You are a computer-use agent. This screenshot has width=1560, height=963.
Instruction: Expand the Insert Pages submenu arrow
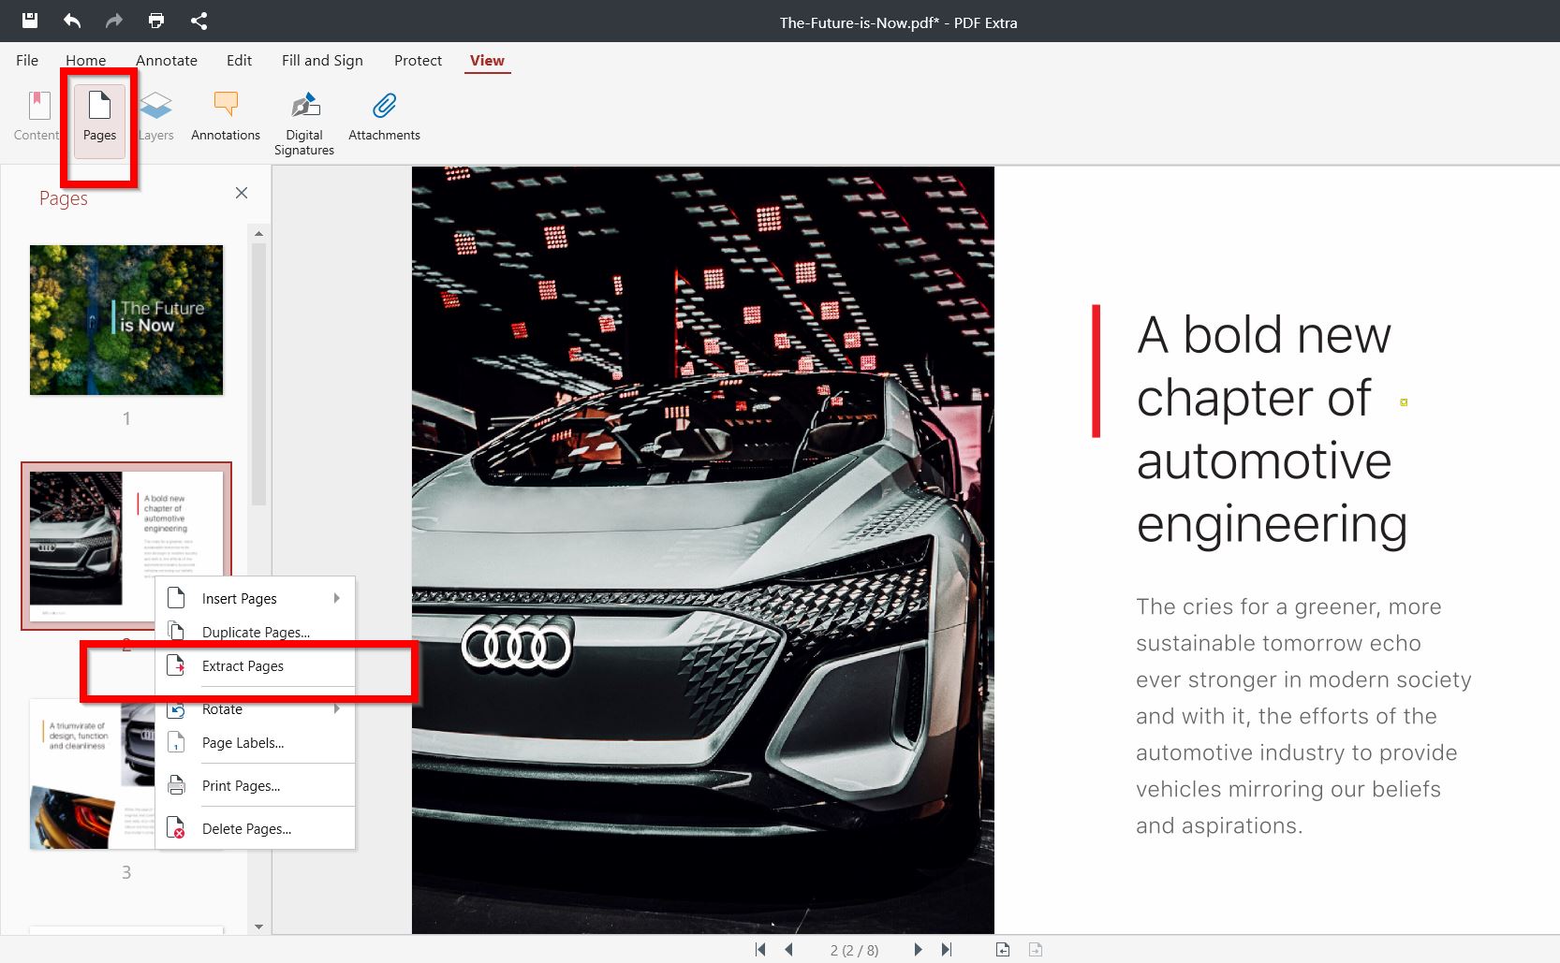[x=337, y=598]
